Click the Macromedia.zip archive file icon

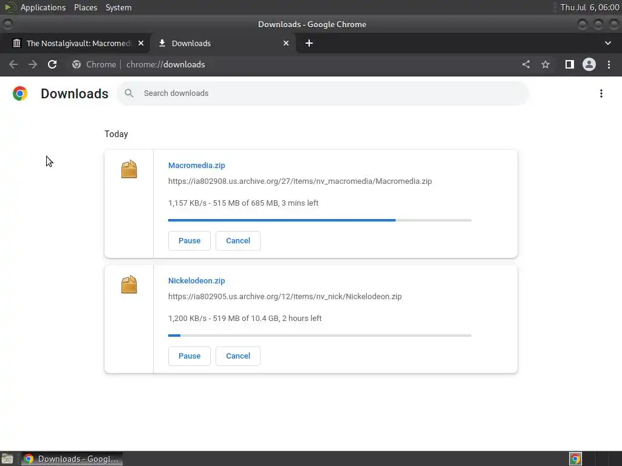(129, 169)
